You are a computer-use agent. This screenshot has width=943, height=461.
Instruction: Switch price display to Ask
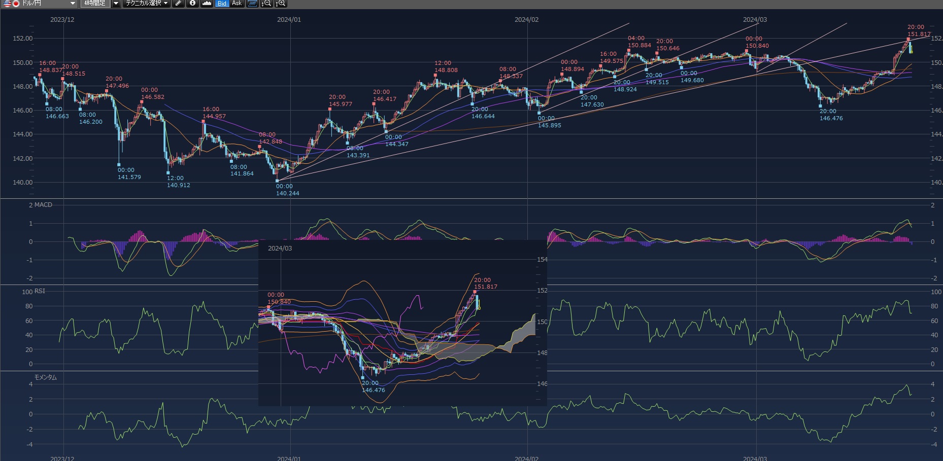pyautogui.click(x=237, y=4)
